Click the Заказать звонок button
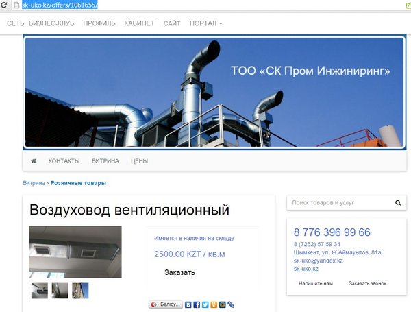This screenshot has width=411, height=312. [367, 283]
